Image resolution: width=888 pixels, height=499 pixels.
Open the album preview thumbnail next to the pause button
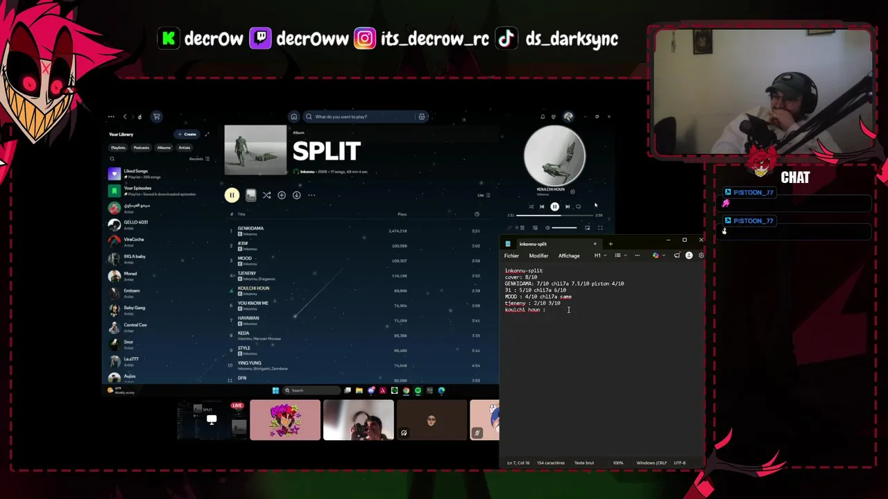click(250, 195)
